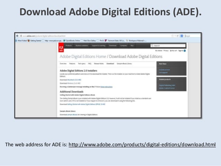Open the Download menu in Adobe top bar

point(113,45)
